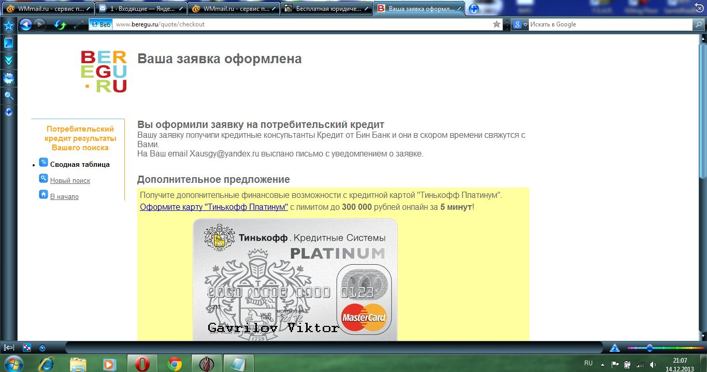Viewport: 707px width, 372px height.
Task: Follow the 'В начало' link
Action: [64, 196]
